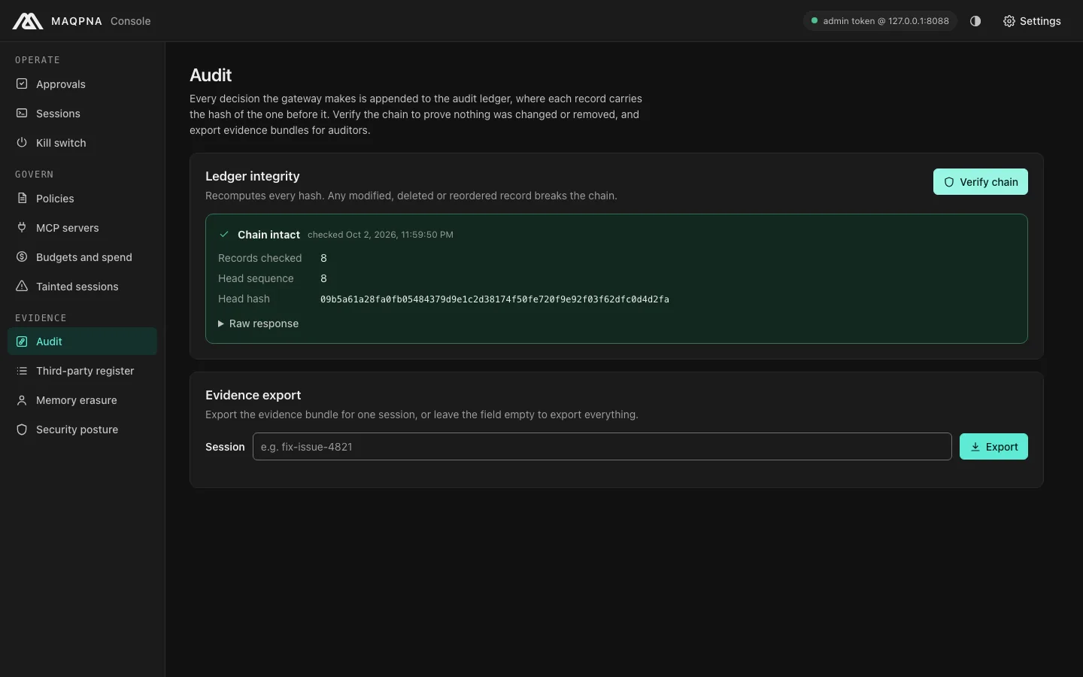This screenshot has width=1083, height=677.
Task: Click the Sessions terminal icon in sidebar
Action: coord(22,114)
